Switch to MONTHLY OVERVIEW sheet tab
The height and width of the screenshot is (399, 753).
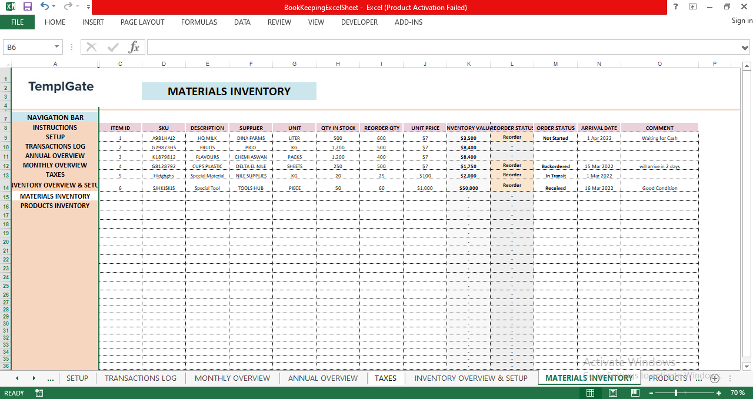coord(232,378)
